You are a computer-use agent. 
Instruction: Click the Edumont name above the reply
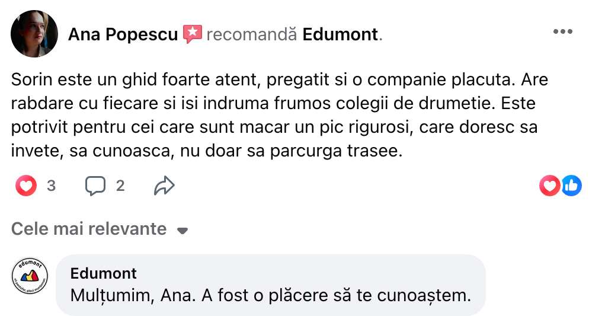point(103,273)
